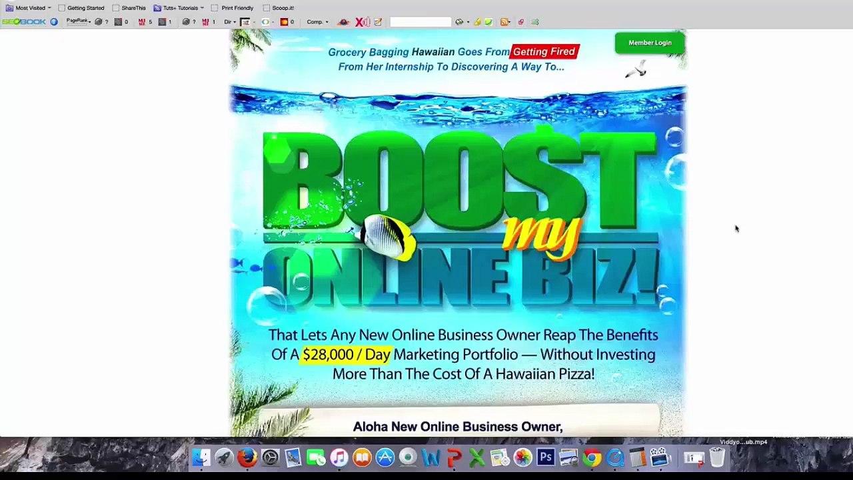Open Google Chrome from the dock

click(592, 457)
